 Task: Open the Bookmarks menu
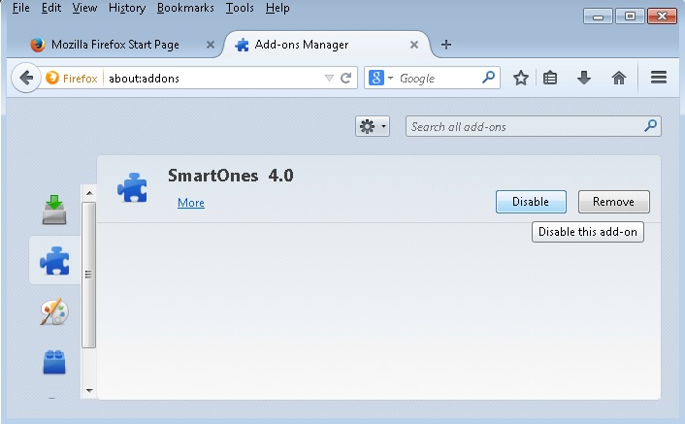coord(185,8)
